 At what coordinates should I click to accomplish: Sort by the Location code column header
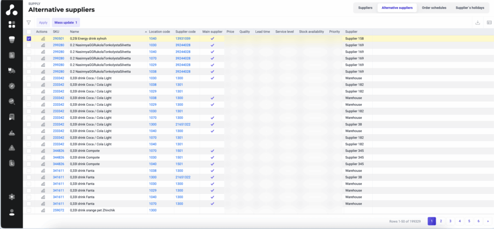pyautogui.click(x=159, y=31)
